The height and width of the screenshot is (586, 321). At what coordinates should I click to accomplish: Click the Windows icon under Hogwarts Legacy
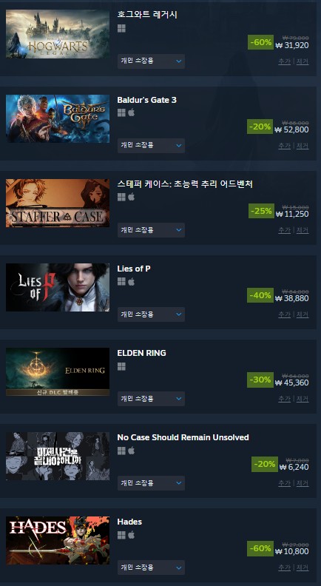[121, 28]
